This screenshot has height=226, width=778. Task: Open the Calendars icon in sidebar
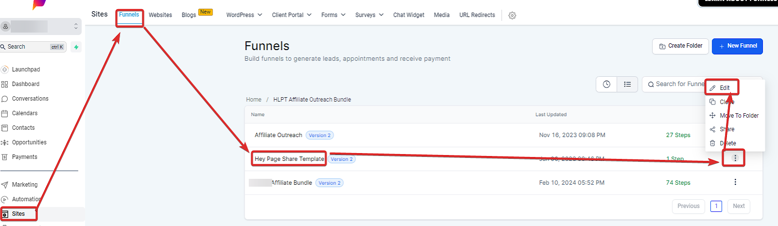point(5,113)
